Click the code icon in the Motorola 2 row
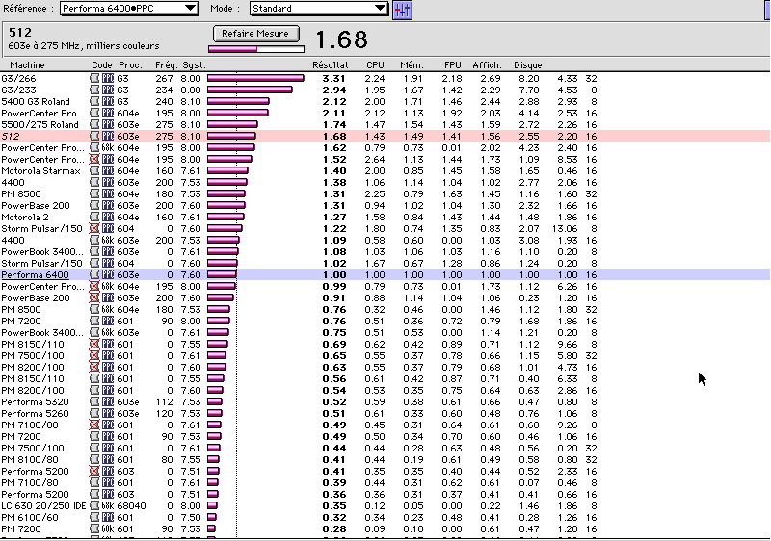 pos(94,217)
